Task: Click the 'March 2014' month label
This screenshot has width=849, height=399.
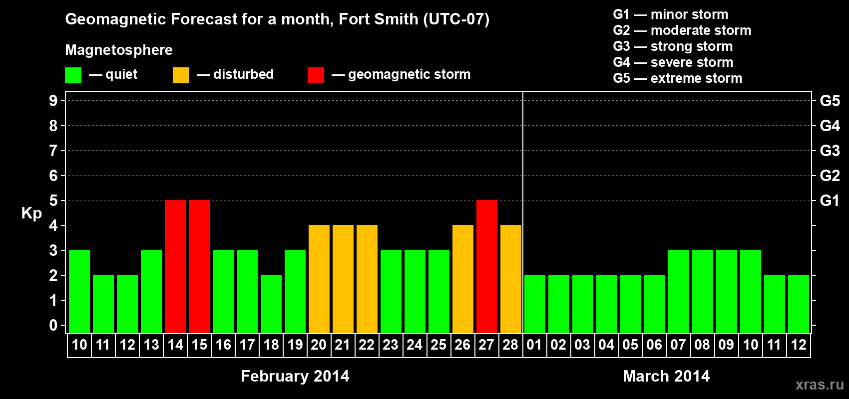Action: pyautogui.click(x=667, y=376)
